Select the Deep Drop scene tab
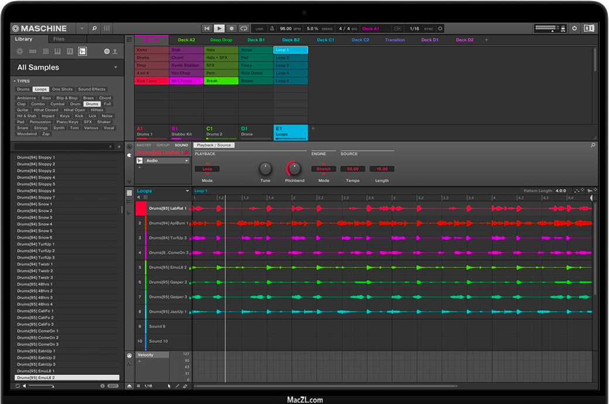The width and height of the screenshot is (609, 404). point(221,40)
